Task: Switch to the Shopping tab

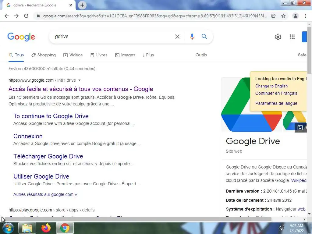Action: [x=44, y=55]
